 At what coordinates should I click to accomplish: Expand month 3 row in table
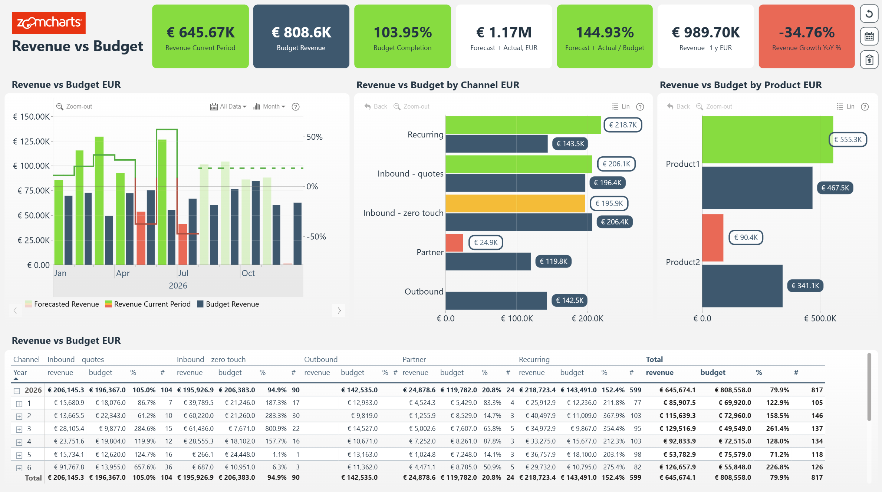(x=19, y=429)
